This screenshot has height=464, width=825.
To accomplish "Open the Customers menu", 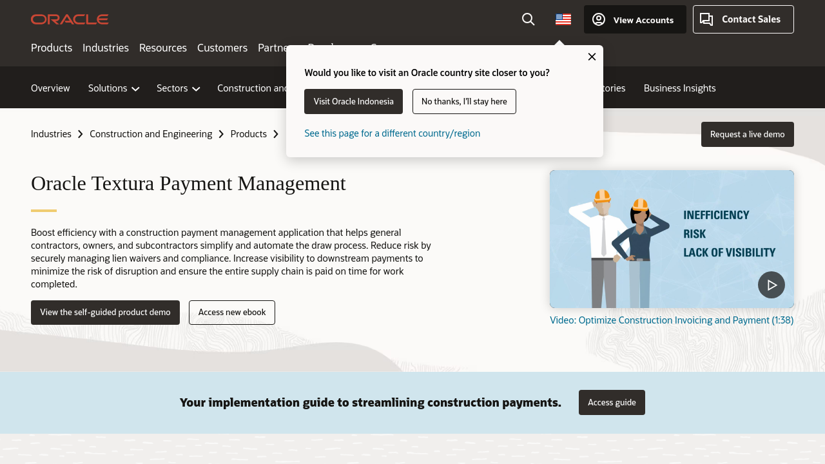I will tap(222, 48).
